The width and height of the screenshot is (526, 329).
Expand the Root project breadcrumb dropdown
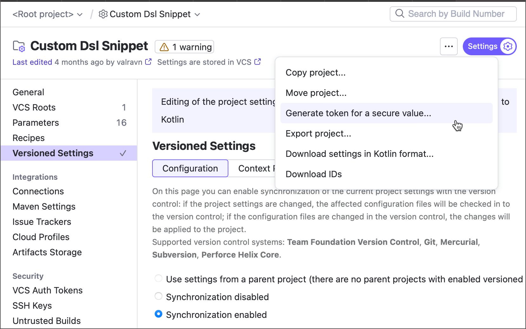click(80, 14)
